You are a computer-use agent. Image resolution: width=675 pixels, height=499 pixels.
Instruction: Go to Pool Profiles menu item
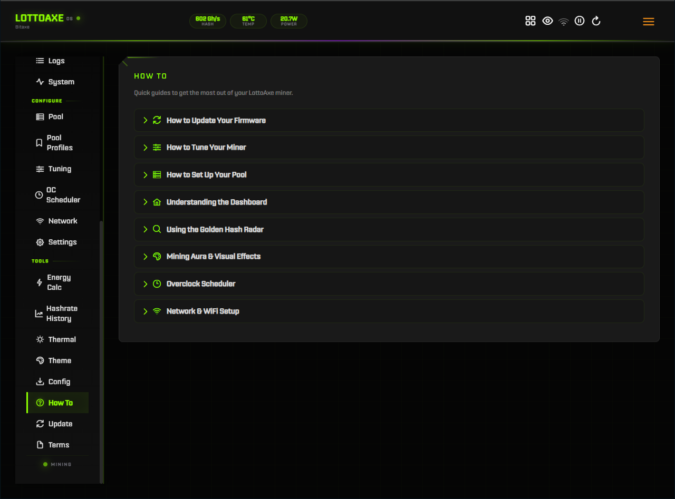tap(57, 143)
